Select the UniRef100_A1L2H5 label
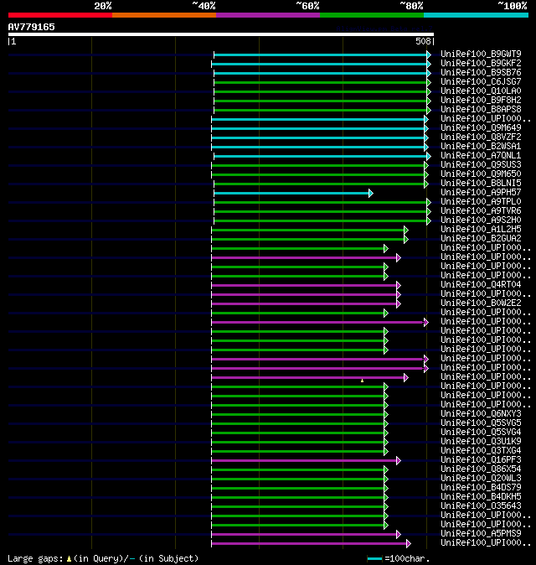Viewport: 536px width, 565px height. (481, 230)
